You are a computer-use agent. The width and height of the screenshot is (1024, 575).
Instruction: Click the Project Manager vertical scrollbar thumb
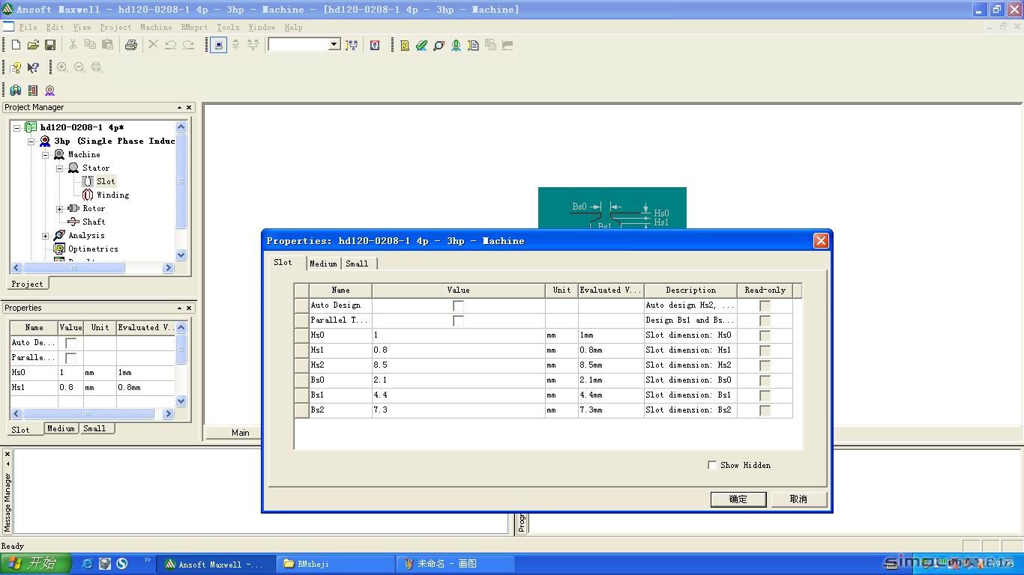tap(181, 181)
